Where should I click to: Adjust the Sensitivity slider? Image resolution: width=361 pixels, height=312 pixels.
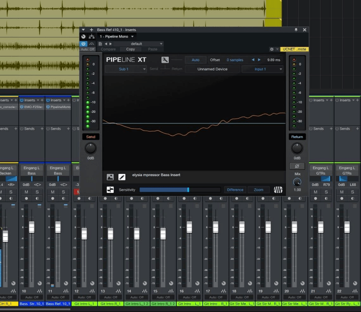point(180,190)
